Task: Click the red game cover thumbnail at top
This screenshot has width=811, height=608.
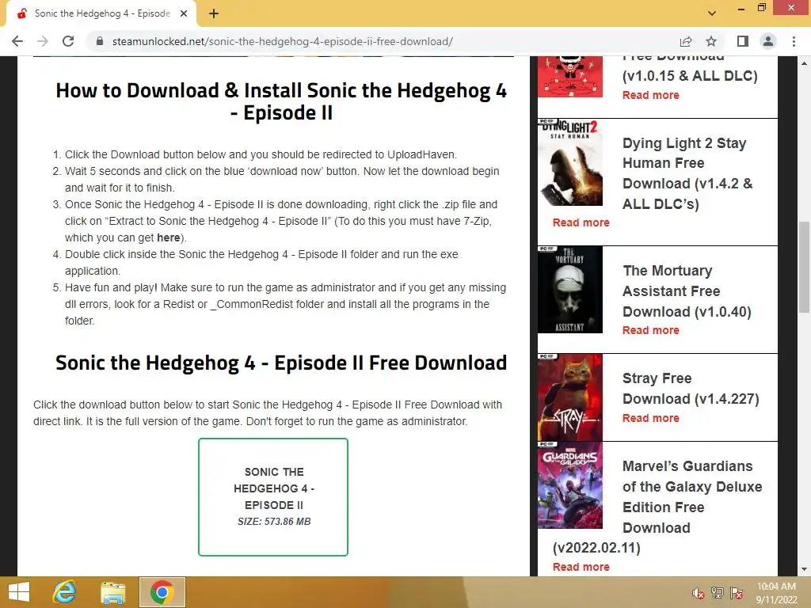Action: point(570,77)
